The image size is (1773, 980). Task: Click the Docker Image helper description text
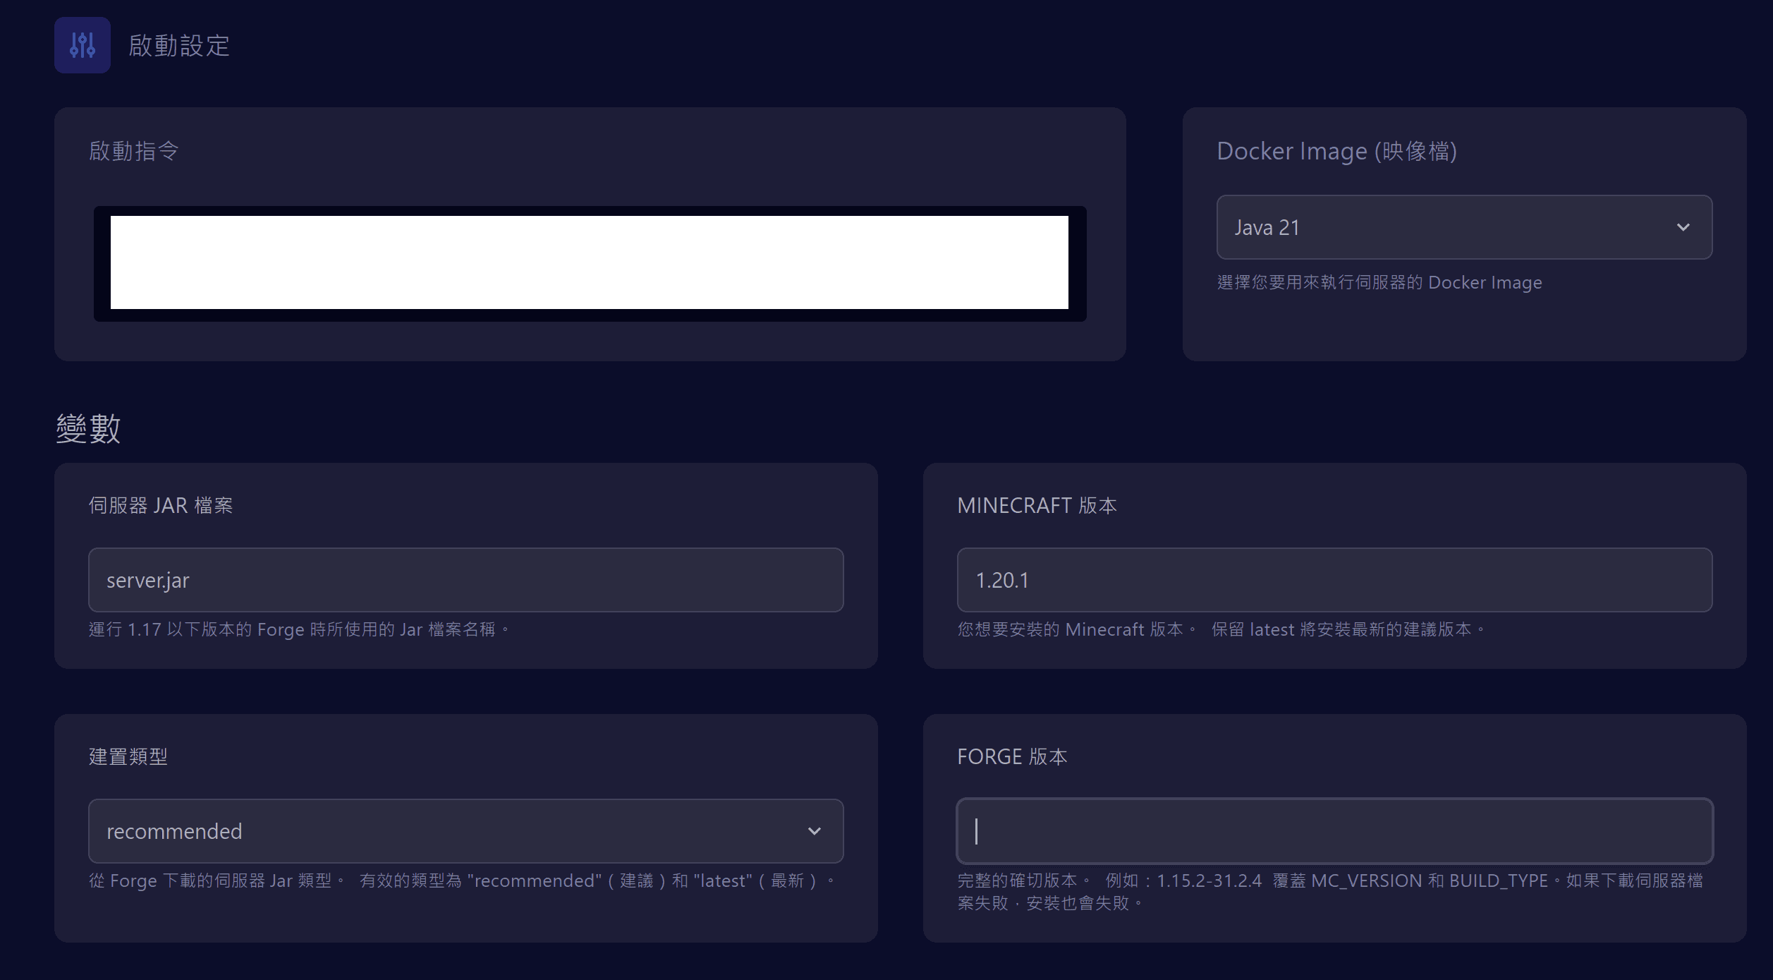tap(1379, 282)
